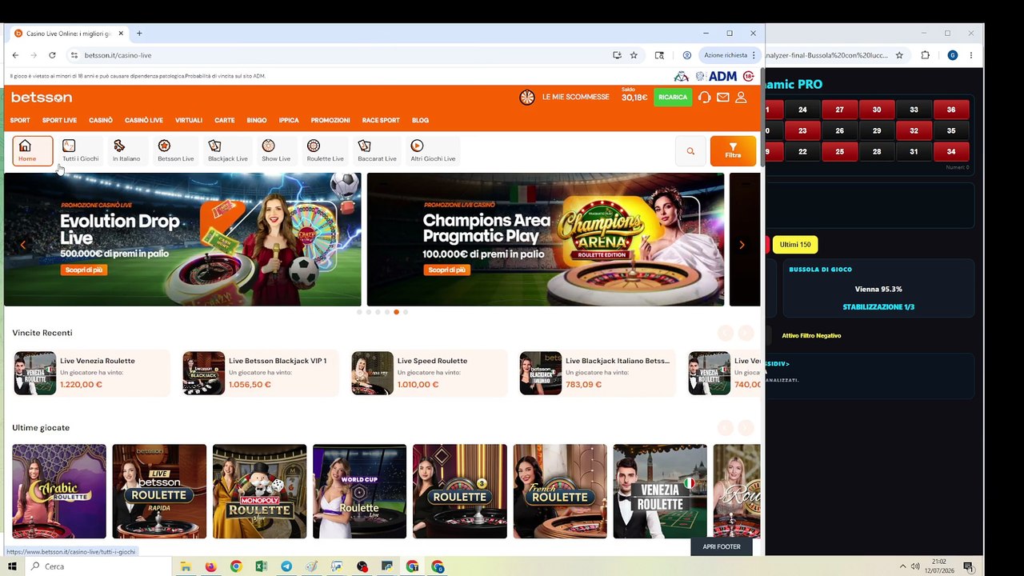The height and width of the screenshot is (576, 1024).
Task: Open the messages envelope icon
Action: pos(722,97)
